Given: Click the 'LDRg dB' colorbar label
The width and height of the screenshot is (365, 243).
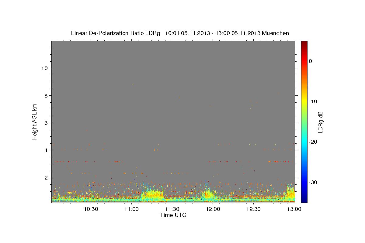Looking at the screenshot, I should tap(320, 122).
